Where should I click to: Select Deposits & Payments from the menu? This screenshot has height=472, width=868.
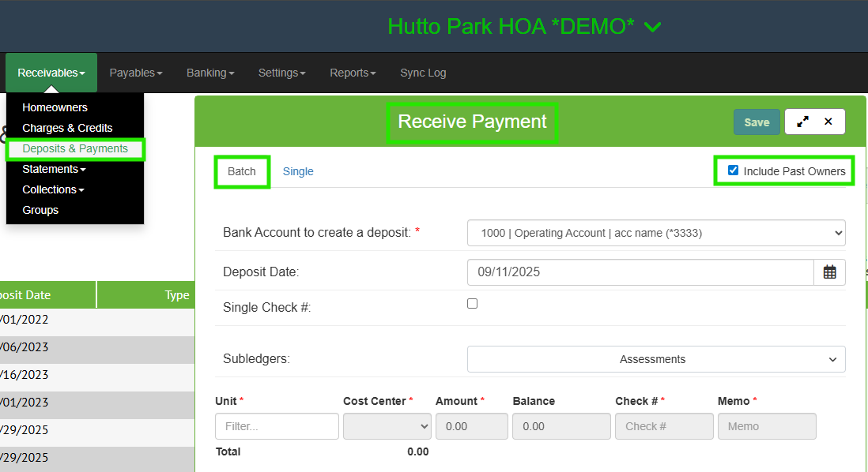(75, 148)
